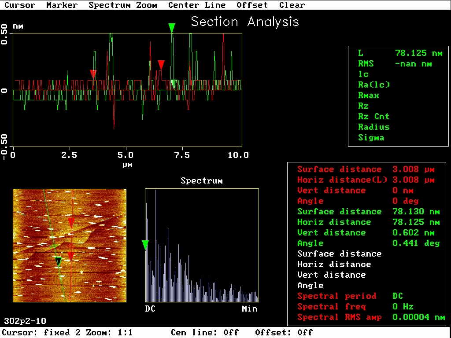451x338 pixels.
Task: Click the Spectral period DC value
Action: click(x=398, y=296)
